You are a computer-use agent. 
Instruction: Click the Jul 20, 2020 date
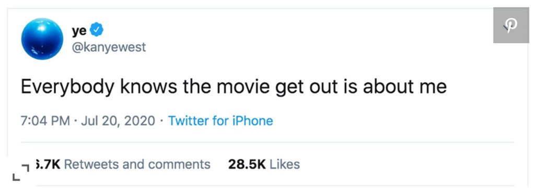click(118, 121)
